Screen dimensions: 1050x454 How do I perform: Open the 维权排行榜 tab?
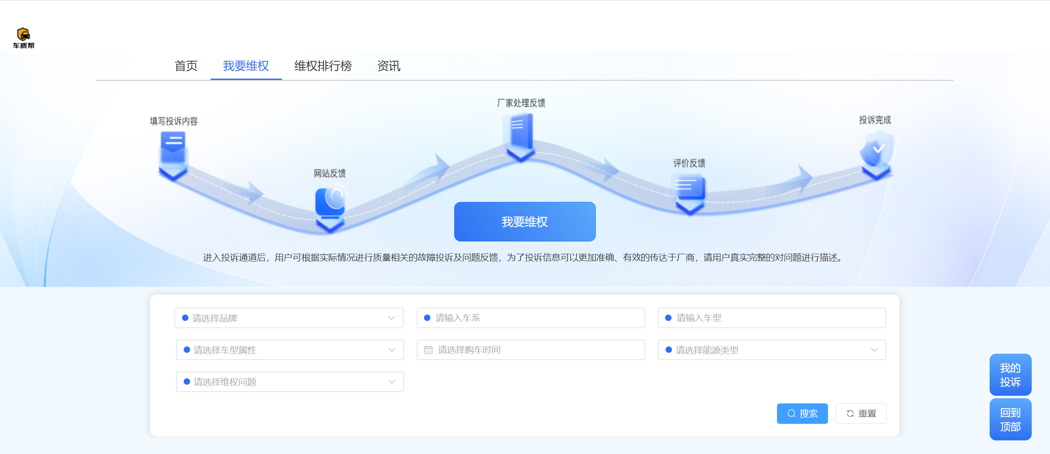coord(323,66)
